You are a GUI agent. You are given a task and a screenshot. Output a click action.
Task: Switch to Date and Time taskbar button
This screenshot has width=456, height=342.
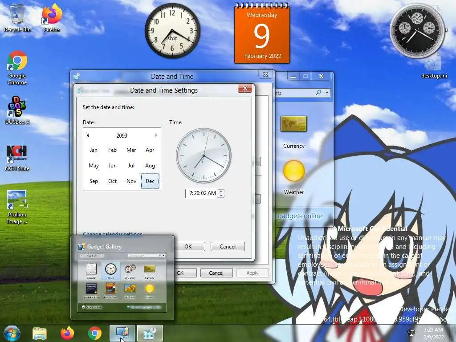tap(150, 333)
